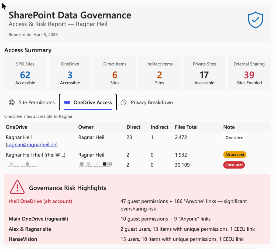Image resolution: width=276 pixels, height=249 pixels.
Task: Click the blue shield checkmark icon
Action: [255, 20]
